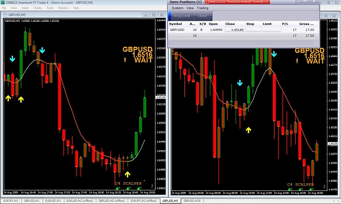Viewport: 341px width, 204px height.
Task: Open the View menu in Interbank FX Trader
Action: click(14, 8)
